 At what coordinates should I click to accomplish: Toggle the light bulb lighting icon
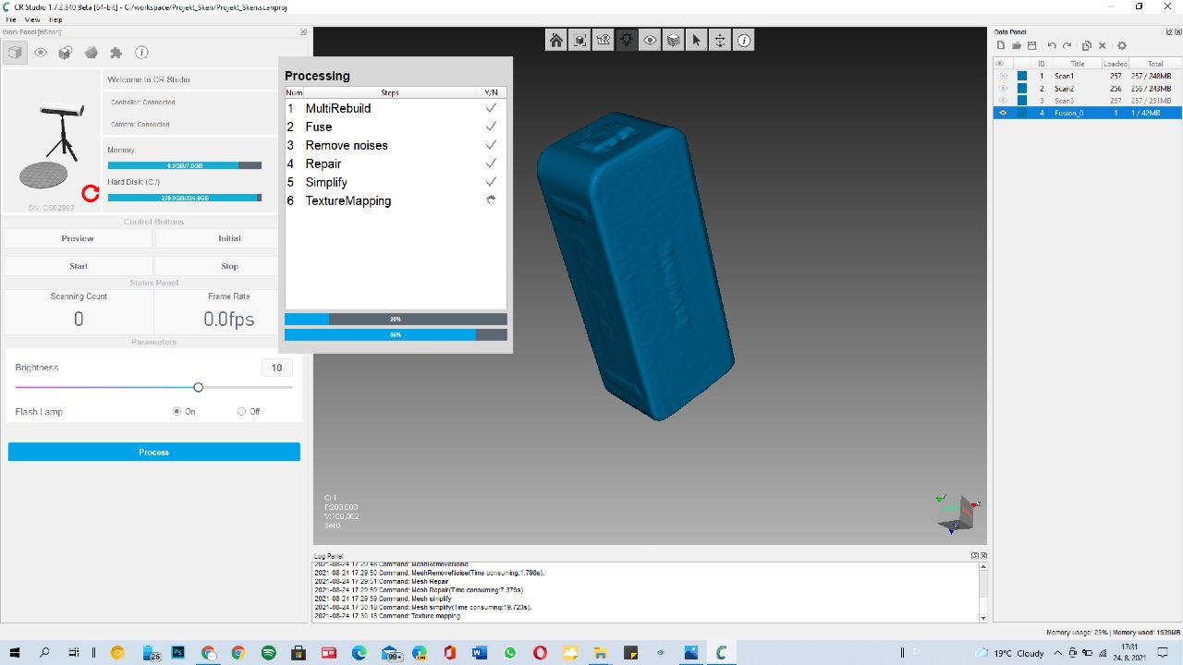(627, 40)
